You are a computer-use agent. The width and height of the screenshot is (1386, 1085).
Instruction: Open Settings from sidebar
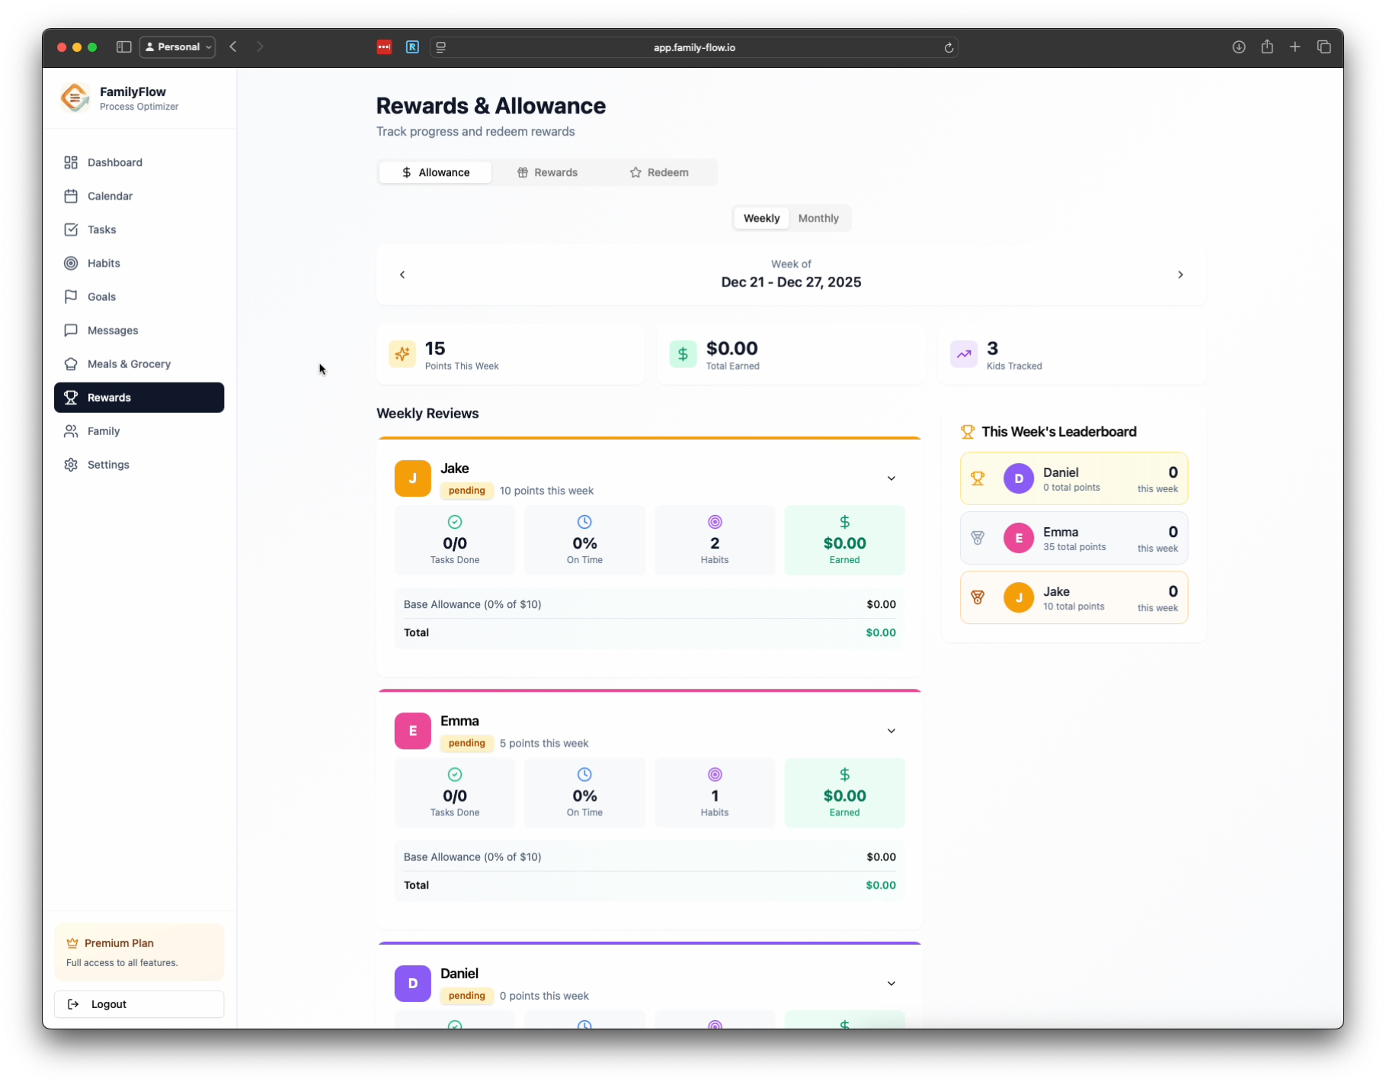point(139,464)
